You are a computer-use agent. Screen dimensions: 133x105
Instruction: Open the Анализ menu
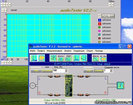[68, 51]
